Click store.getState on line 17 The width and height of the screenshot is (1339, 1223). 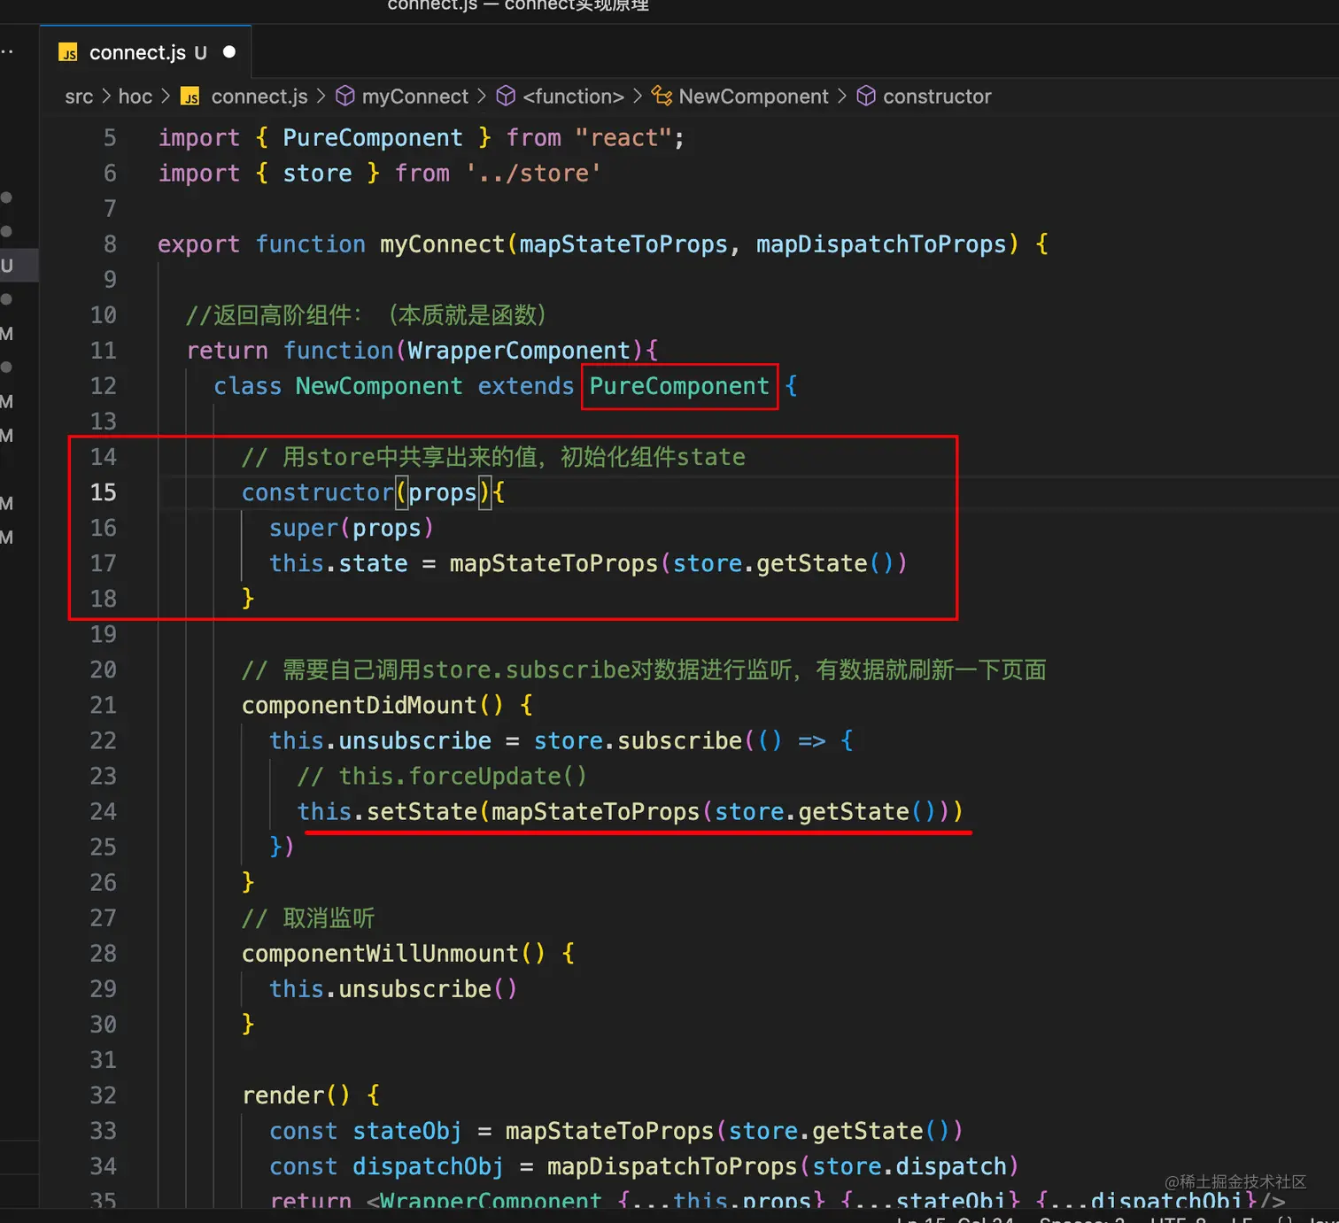[770, 563]
